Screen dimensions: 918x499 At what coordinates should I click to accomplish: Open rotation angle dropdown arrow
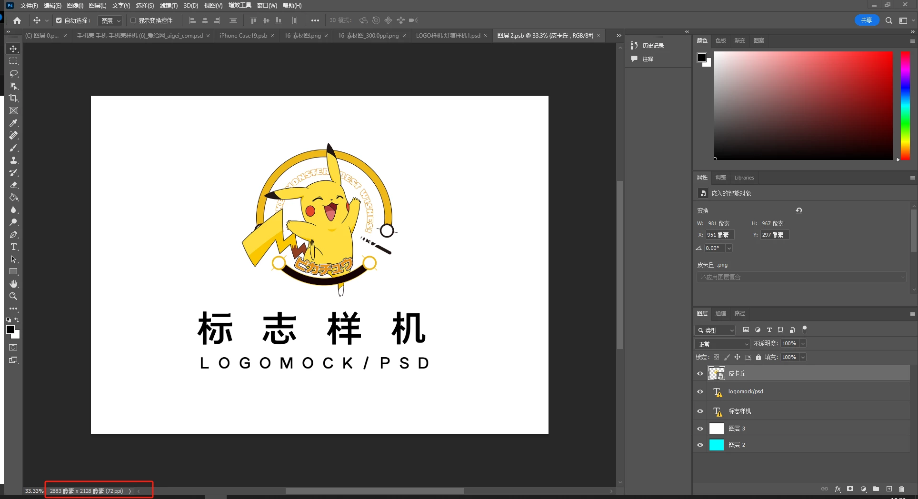point(728,248)
